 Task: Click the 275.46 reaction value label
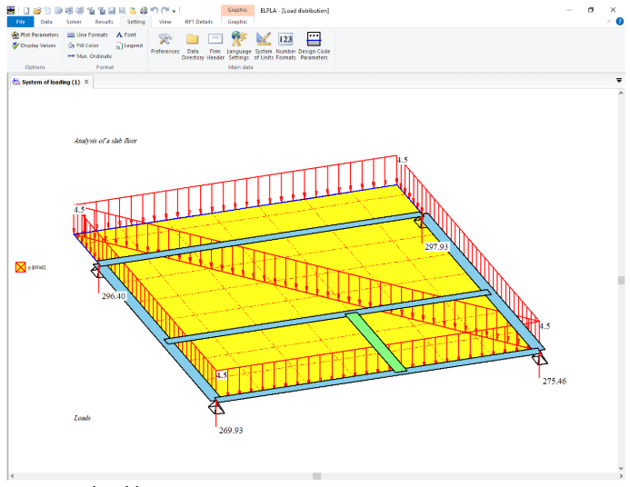point(555,381)
